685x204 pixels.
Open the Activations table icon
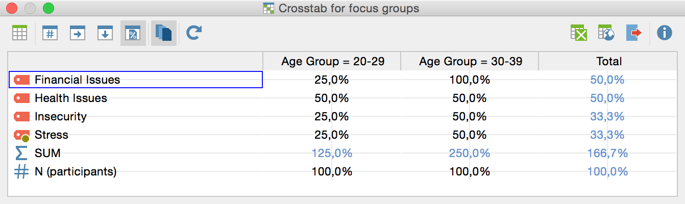click(x=19, y=34)
